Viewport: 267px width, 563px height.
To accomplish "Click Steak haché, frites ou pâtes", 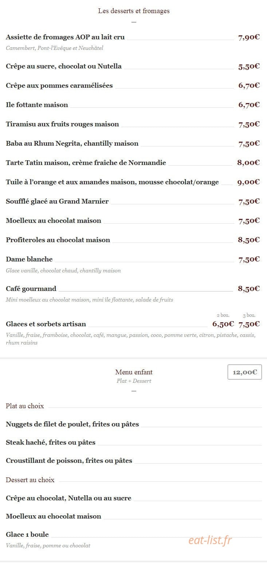I will 51,442.
